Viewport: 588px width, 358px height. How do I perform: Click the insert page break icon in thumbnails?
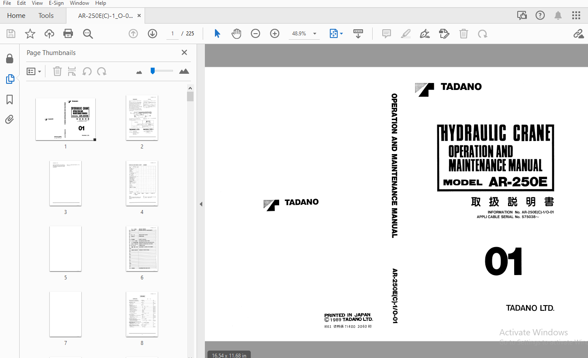coord(72,71)
